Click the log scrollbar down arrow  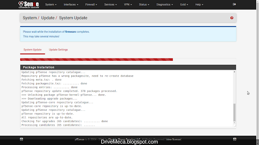(x=234, y=123)
